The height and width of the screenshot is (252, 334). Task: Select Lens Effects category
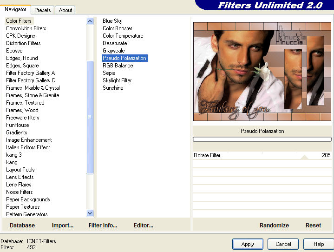pyautogui.click(x=20, y=177)
